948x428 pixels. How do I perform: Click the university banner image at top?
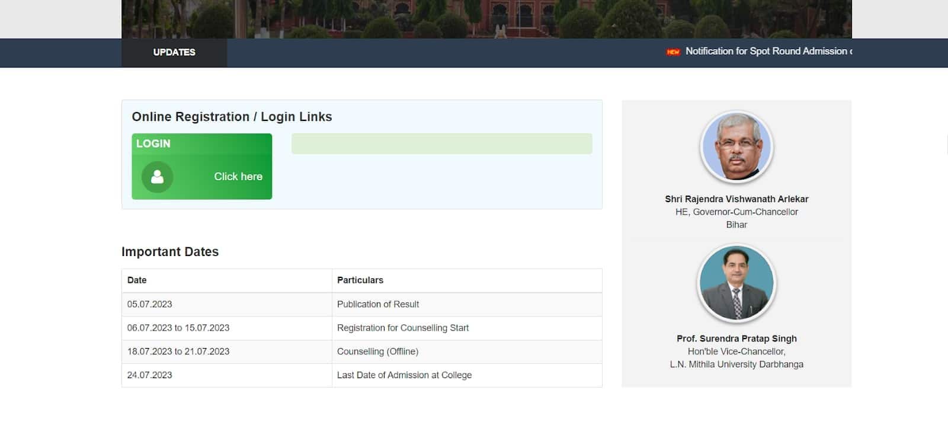coord(486,19)
